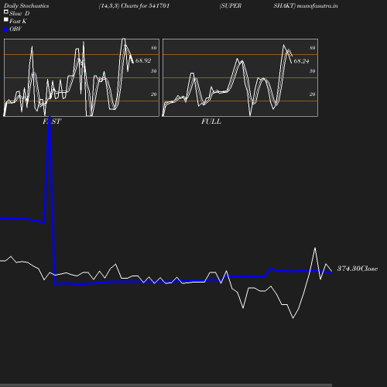Click the FULL stochastic chart panel

pyautogui.click(x=240, y=77)
